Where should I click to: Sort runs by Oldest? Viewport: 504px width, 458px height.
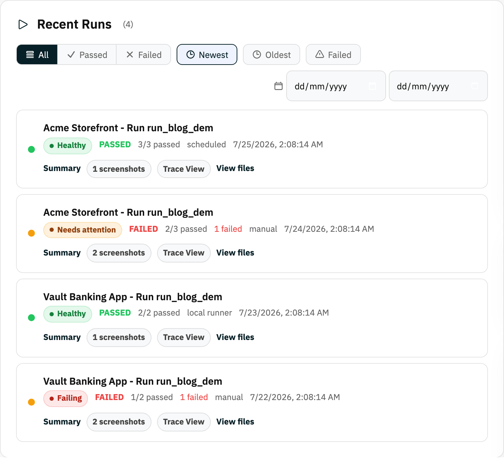[x=272, y=55]
